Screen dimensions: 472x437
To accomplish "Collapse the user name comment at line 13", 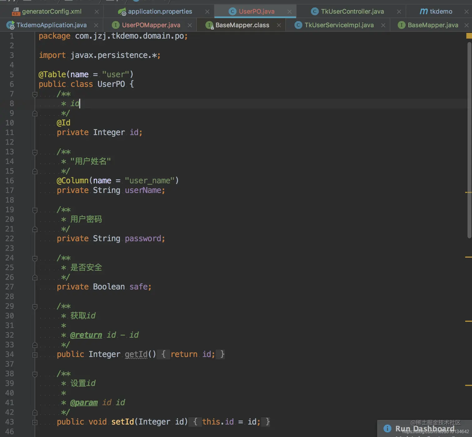I will coord(35,152).
